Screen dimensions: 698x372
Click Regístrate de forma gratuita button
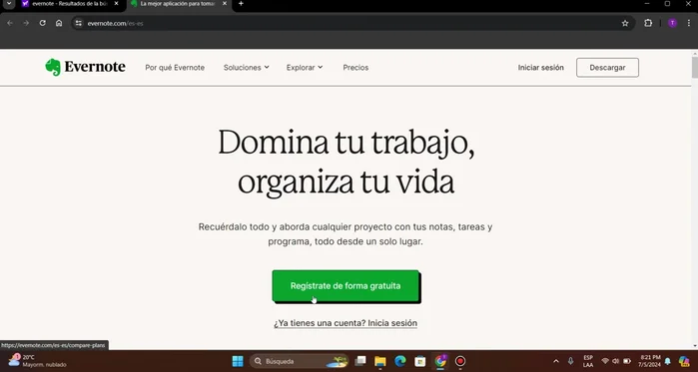346,286
